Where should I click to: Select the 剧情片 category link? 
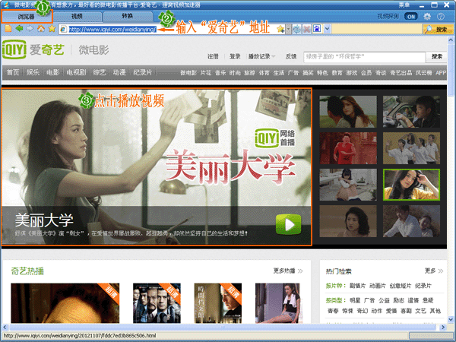pos(357,286)
